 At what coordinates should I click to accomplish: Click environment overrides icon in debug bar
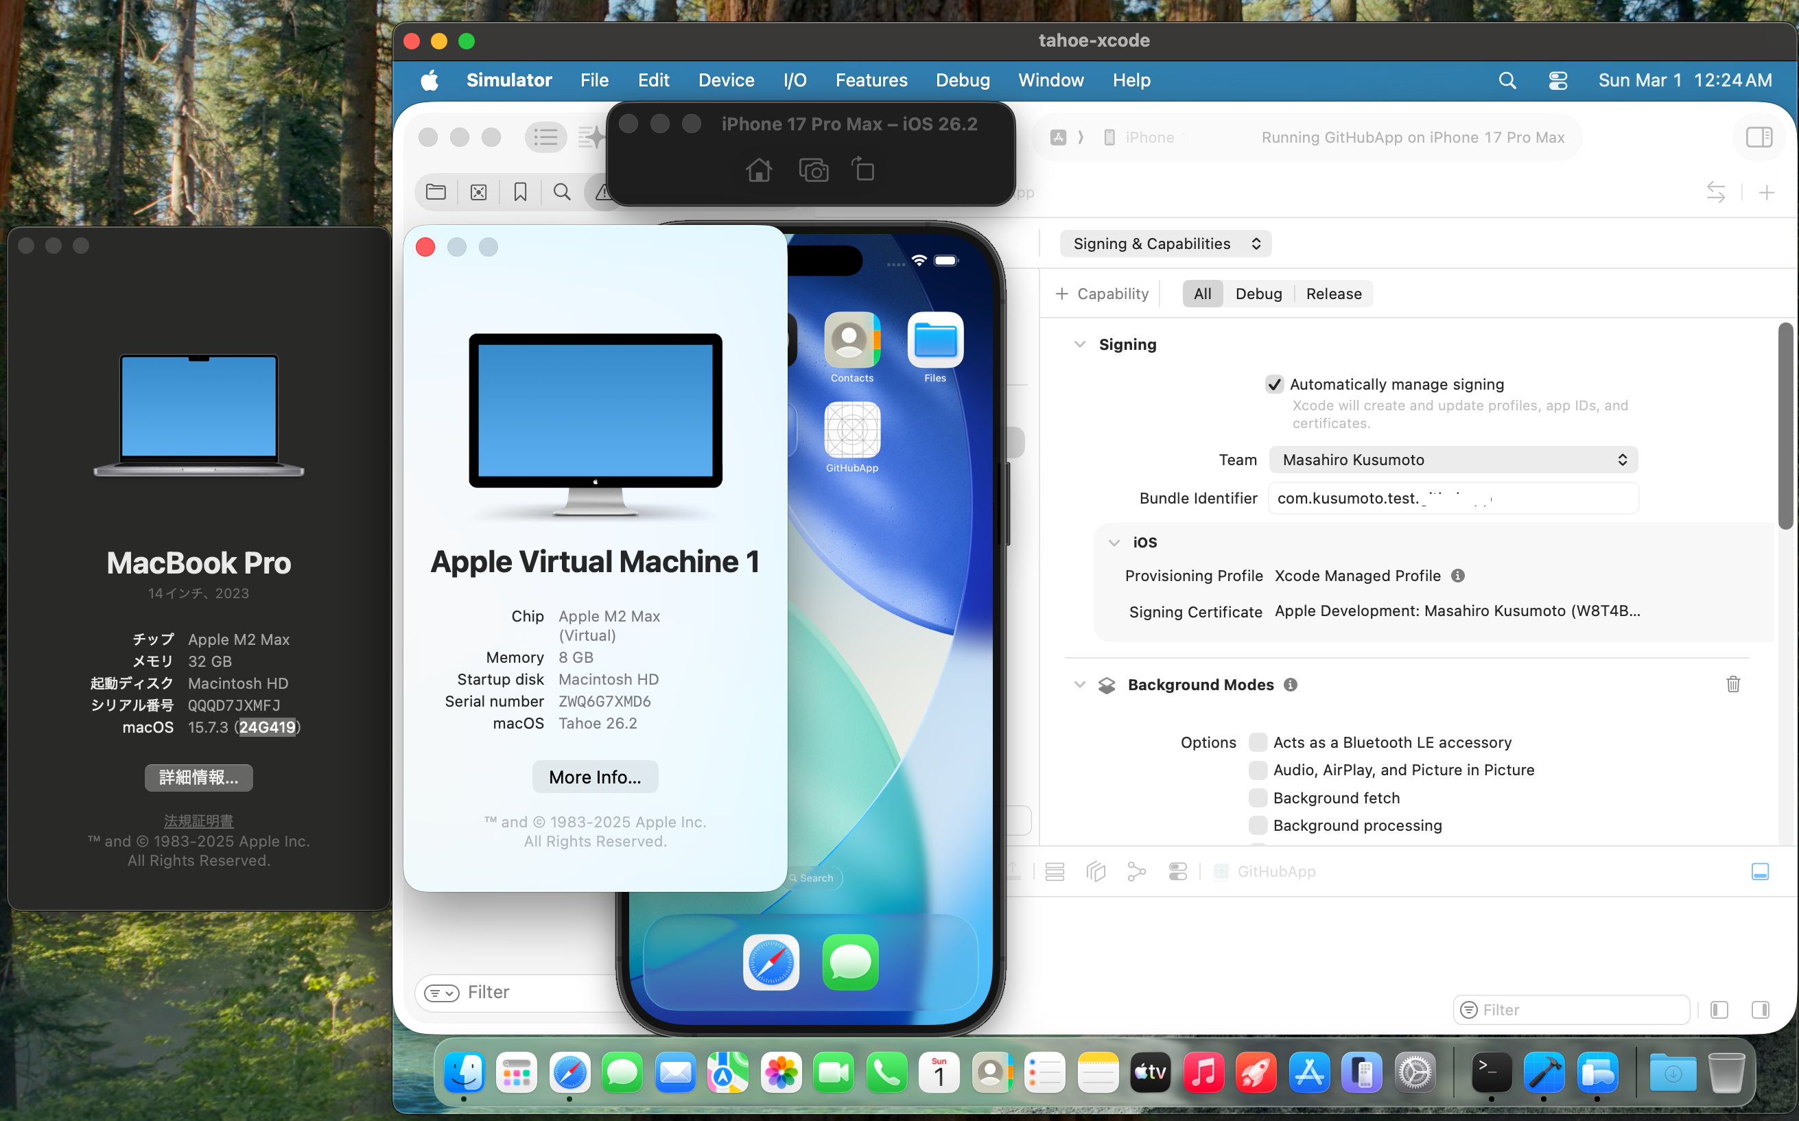point(1178,872)
